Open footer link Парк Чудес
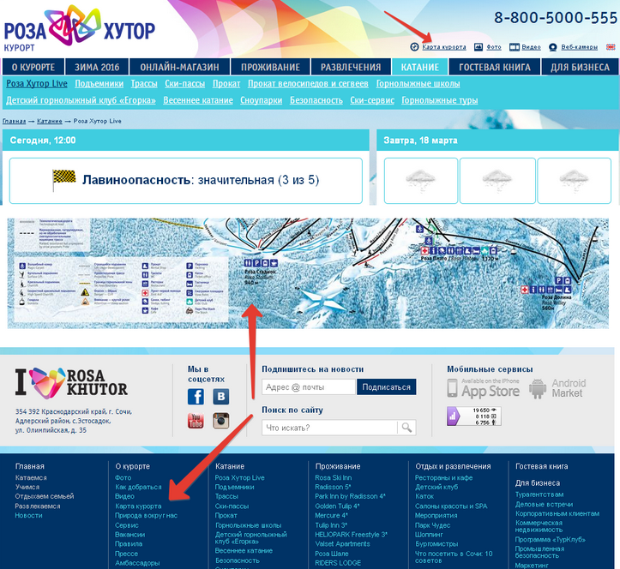 pyautogui.click(x=432, y=525)
